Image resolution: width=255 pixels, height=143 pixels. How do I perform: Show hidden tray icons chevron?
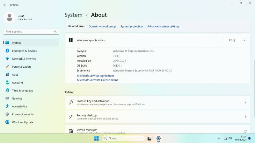pos(219,138)
